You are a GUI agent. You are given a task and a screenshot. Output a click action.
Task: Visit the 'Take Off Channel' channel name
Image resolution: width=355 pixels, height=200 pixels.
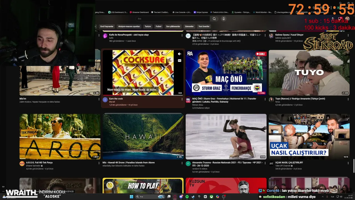283,166
